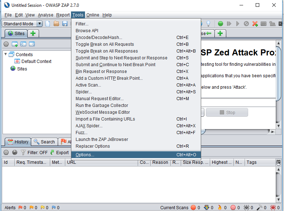This screenshot has width=284, height=211.
Task: Click the red High alerts flag in status bar
Action: click(20, 207)
